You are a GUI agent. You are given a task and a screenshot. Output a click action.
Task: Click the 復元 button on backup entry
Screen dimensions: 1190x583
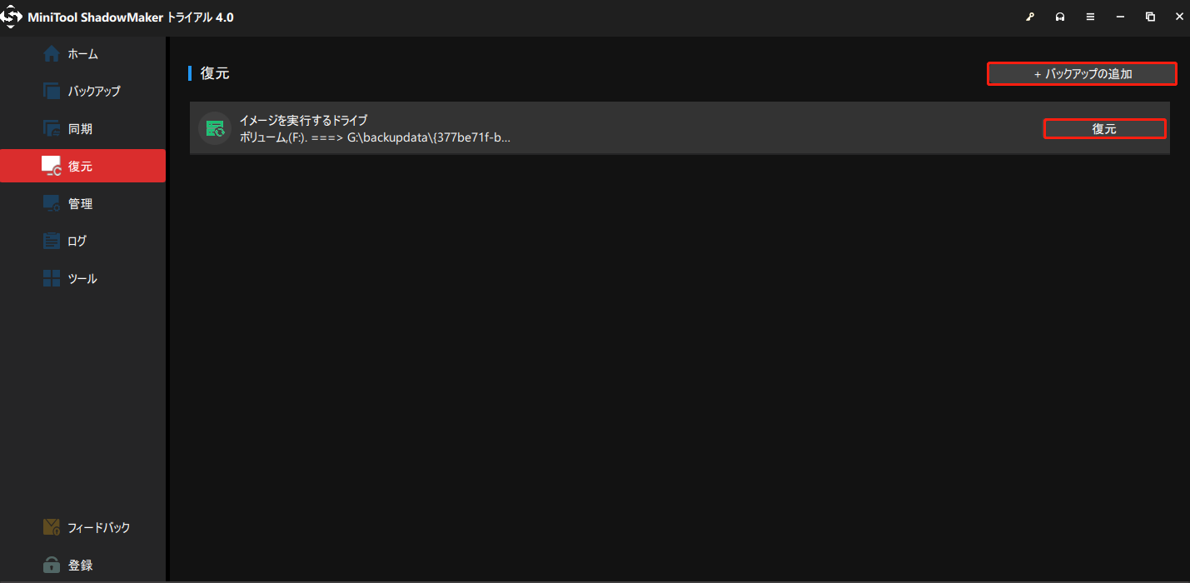click(1105, 128)
